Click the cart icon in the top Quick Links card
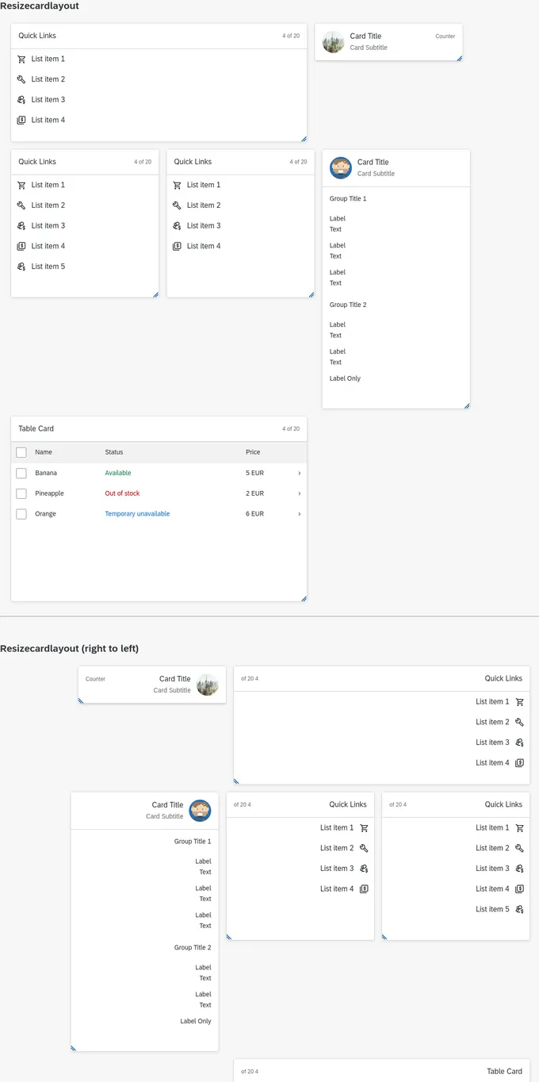This screenshot has width=539, height=1082. click(21, 59)
